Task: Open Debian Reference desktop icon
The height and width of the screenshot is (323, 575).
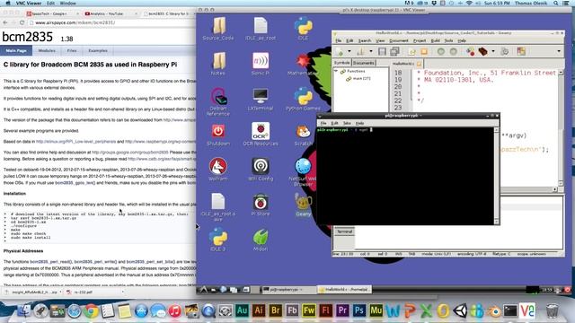Action: click(x=218, y=101)
